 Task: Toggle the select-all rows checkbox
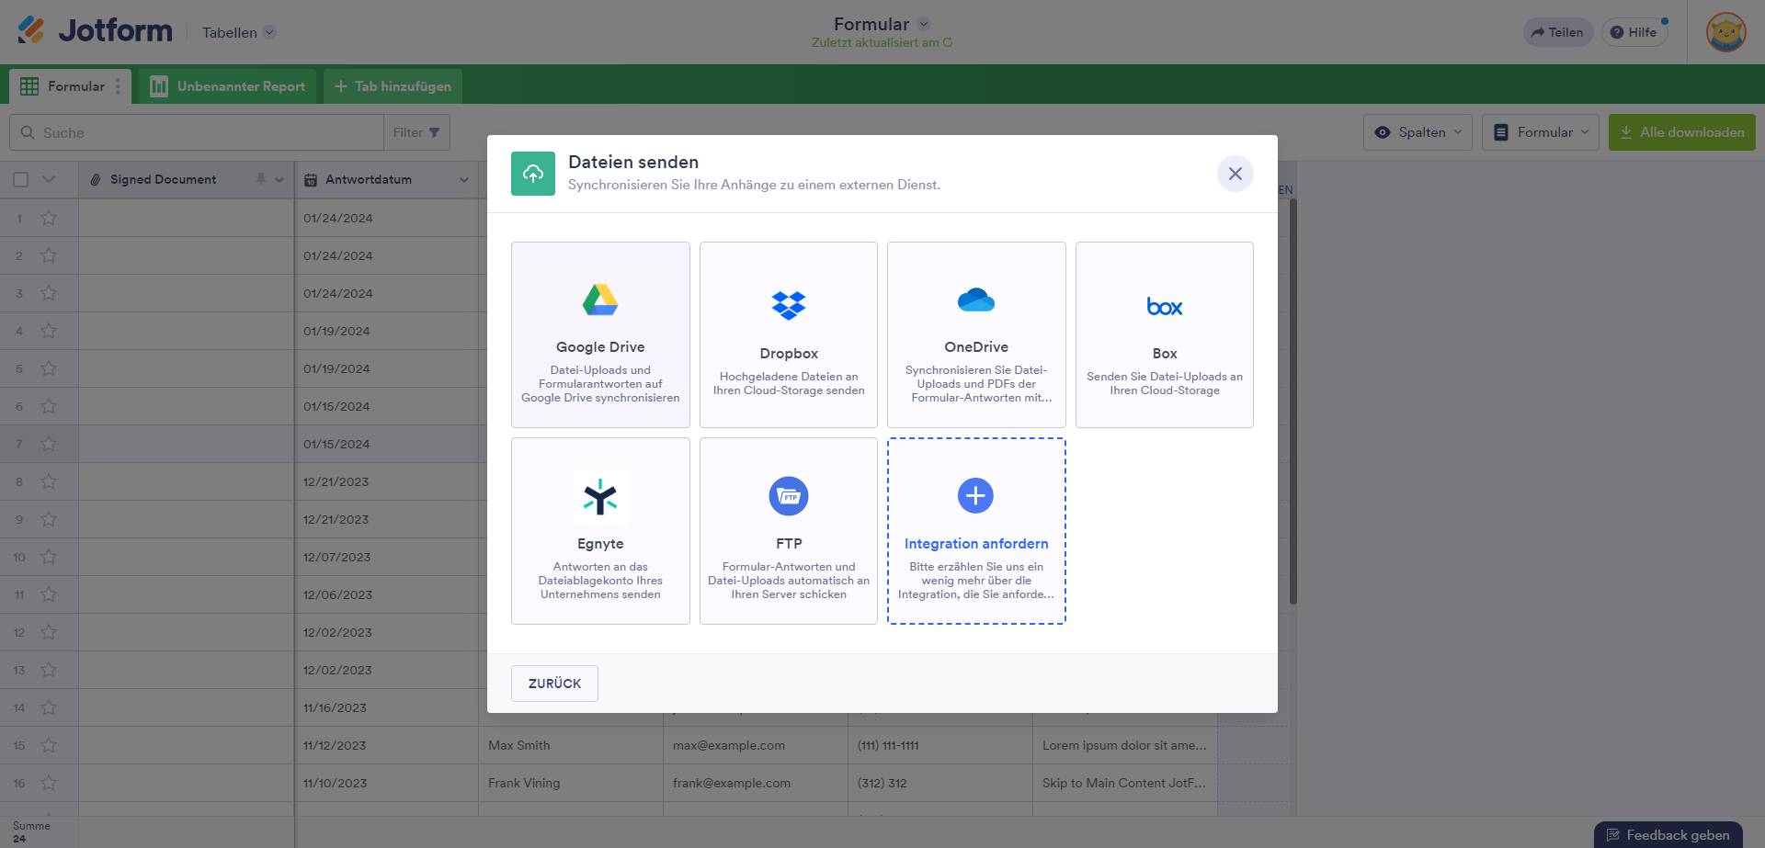[x=21, y=180]
